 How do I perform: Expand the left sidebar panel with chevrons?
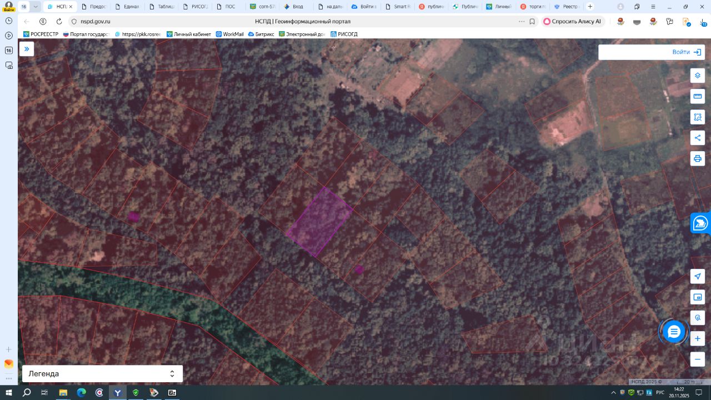tap(27, 49)
